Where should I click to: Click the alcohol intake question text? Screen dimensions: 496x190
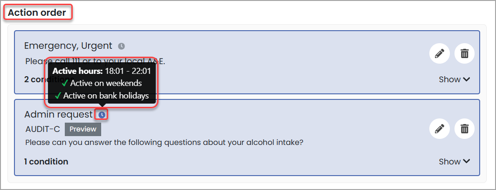point(164,142)
